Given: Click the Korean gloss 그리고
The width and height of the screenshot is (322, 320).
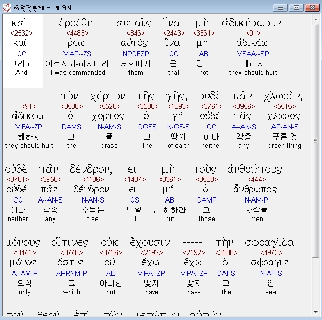Looking at the screenshot, I should click(21, 63).
